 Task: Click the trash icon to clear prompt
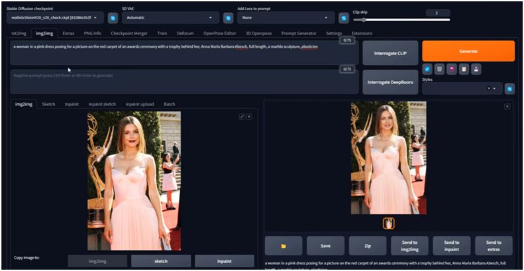click(439, 69)
